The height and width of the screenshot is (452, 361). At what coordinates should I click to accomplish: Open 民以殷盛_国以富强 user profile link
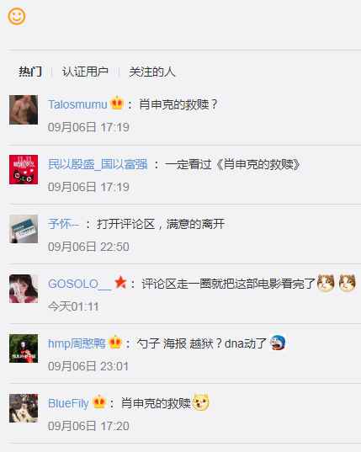(x=98, y=164)
